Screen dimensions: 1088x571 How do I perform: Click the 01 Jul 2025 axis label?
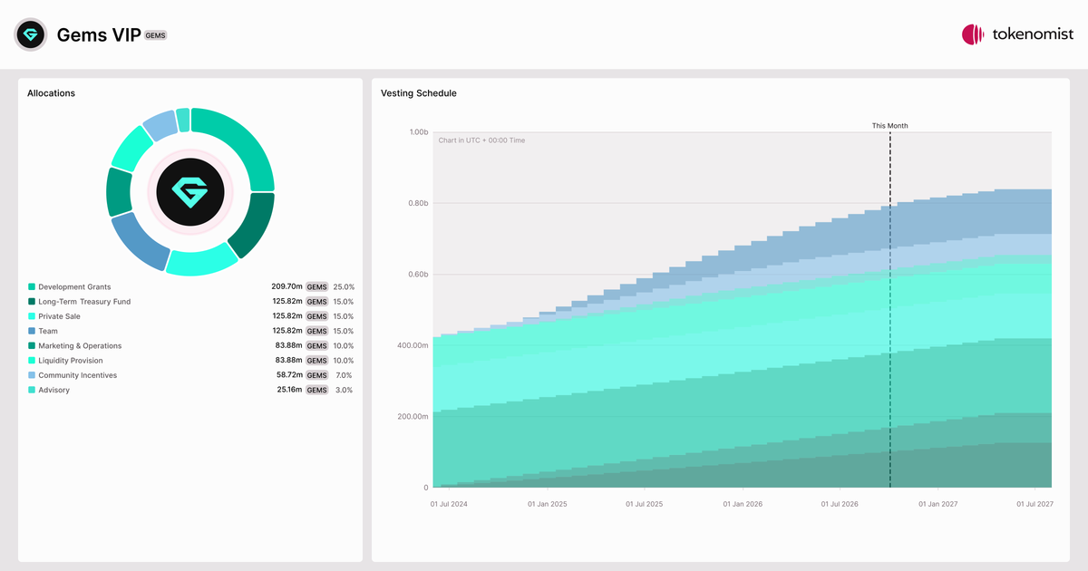(x=643, y=503)
